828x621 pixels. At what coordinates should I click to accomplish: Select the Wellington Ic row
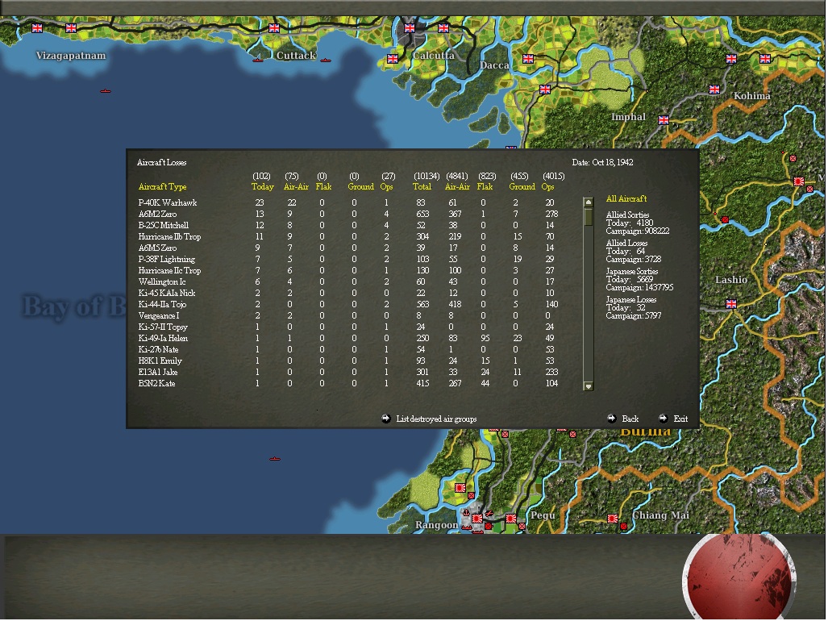click(x=348, y=281)
